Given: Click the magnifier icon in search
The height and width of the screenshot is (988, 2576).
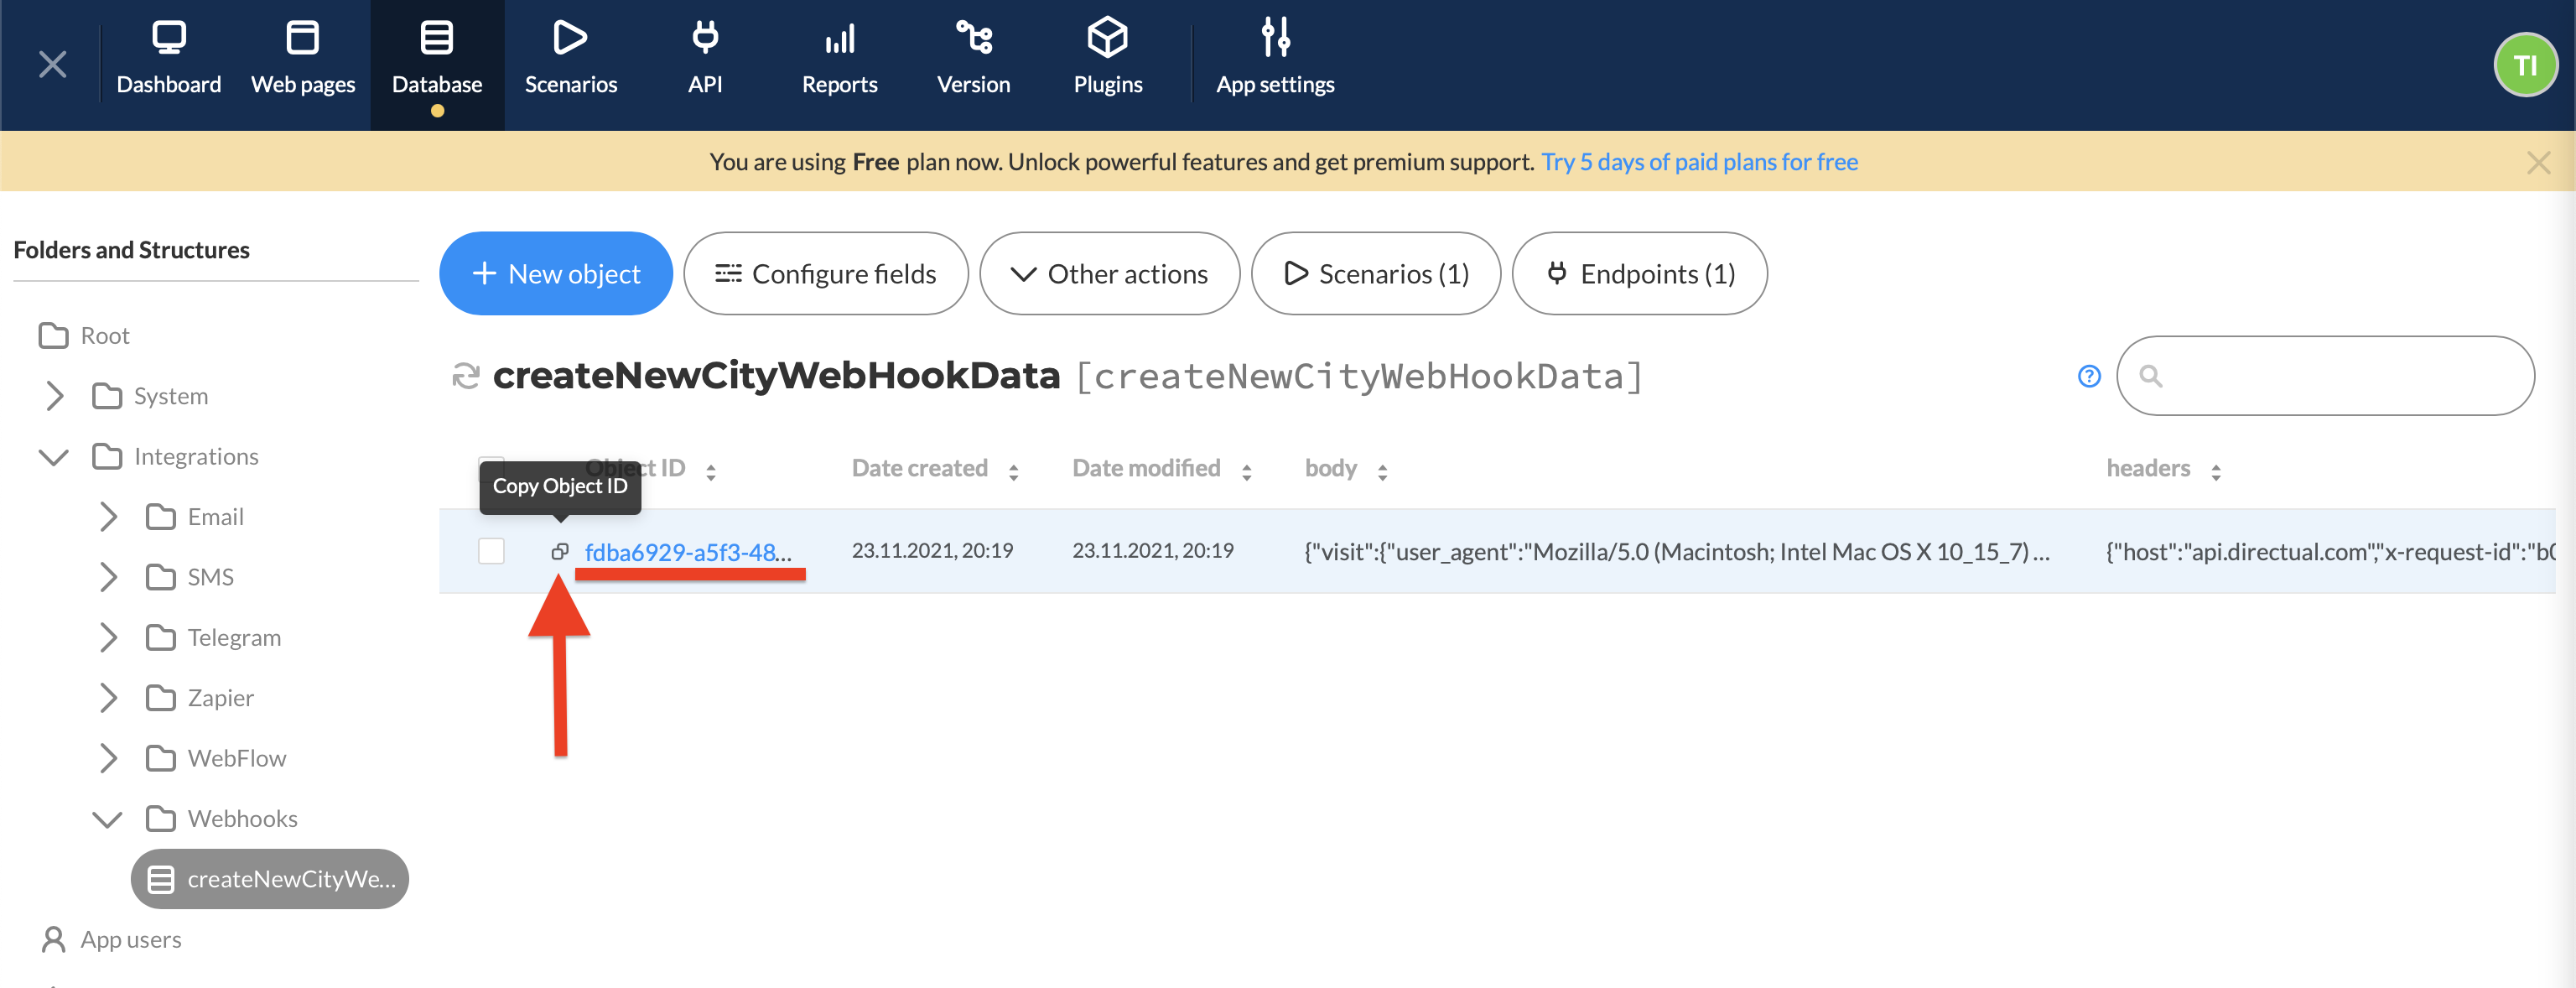Looking at the screenshot, I should (x=2150, y=376).
